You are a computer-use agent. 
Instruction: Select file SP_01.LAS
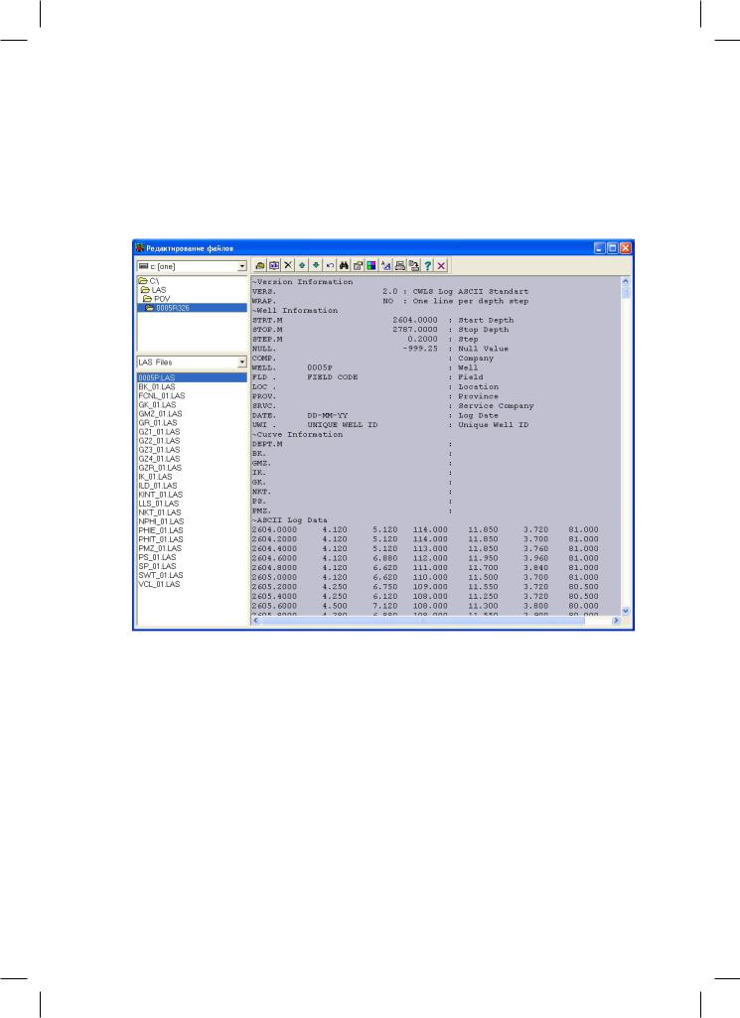157,567
